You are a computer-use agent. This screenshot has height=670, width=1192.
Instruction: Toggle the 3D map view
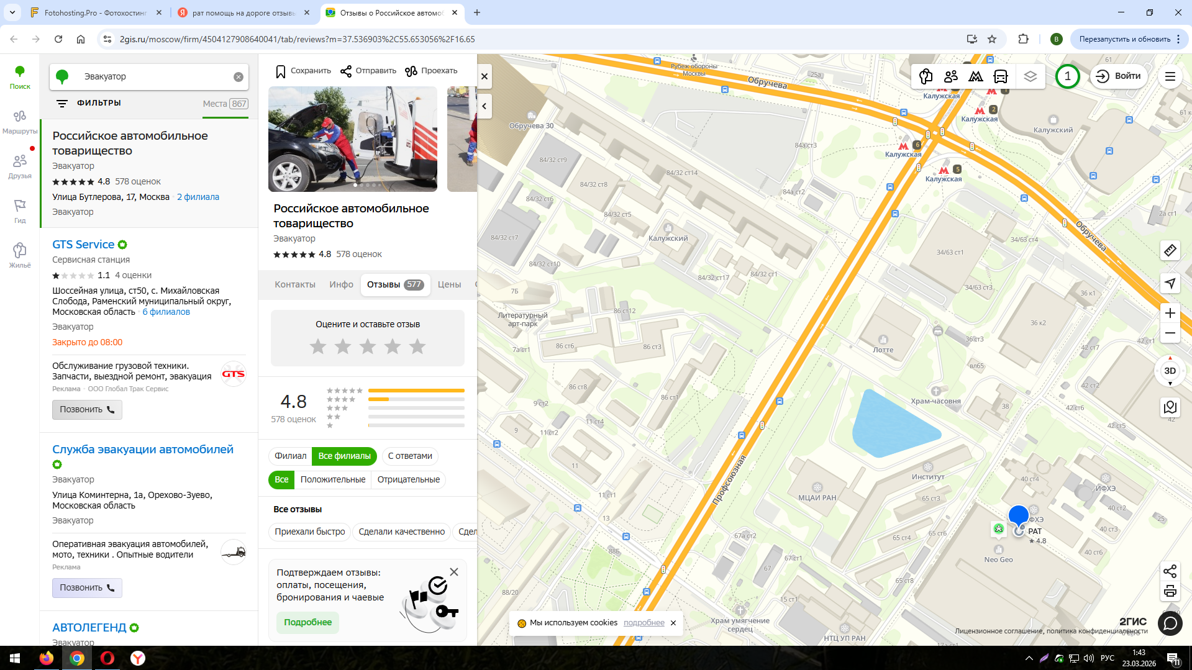(x=1170, y=371)
